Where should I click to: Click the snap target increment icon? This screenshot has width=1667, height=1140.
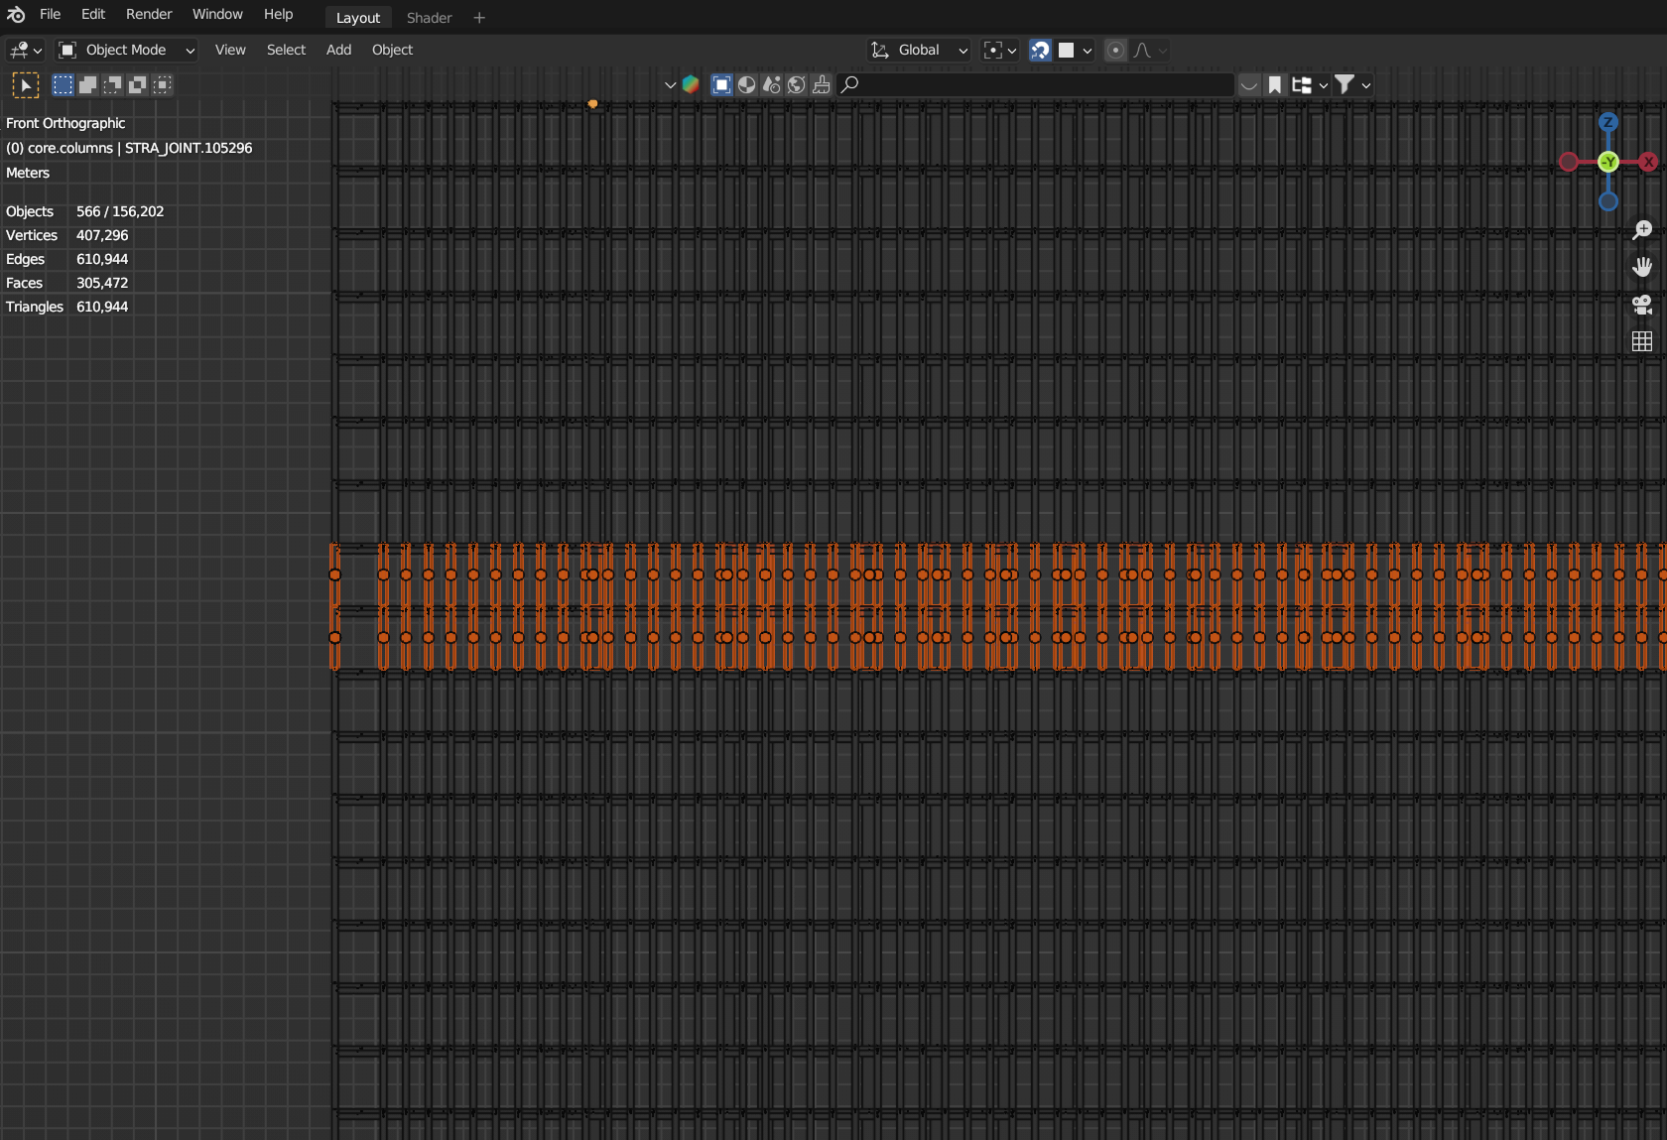click(x=1067, y=50)
